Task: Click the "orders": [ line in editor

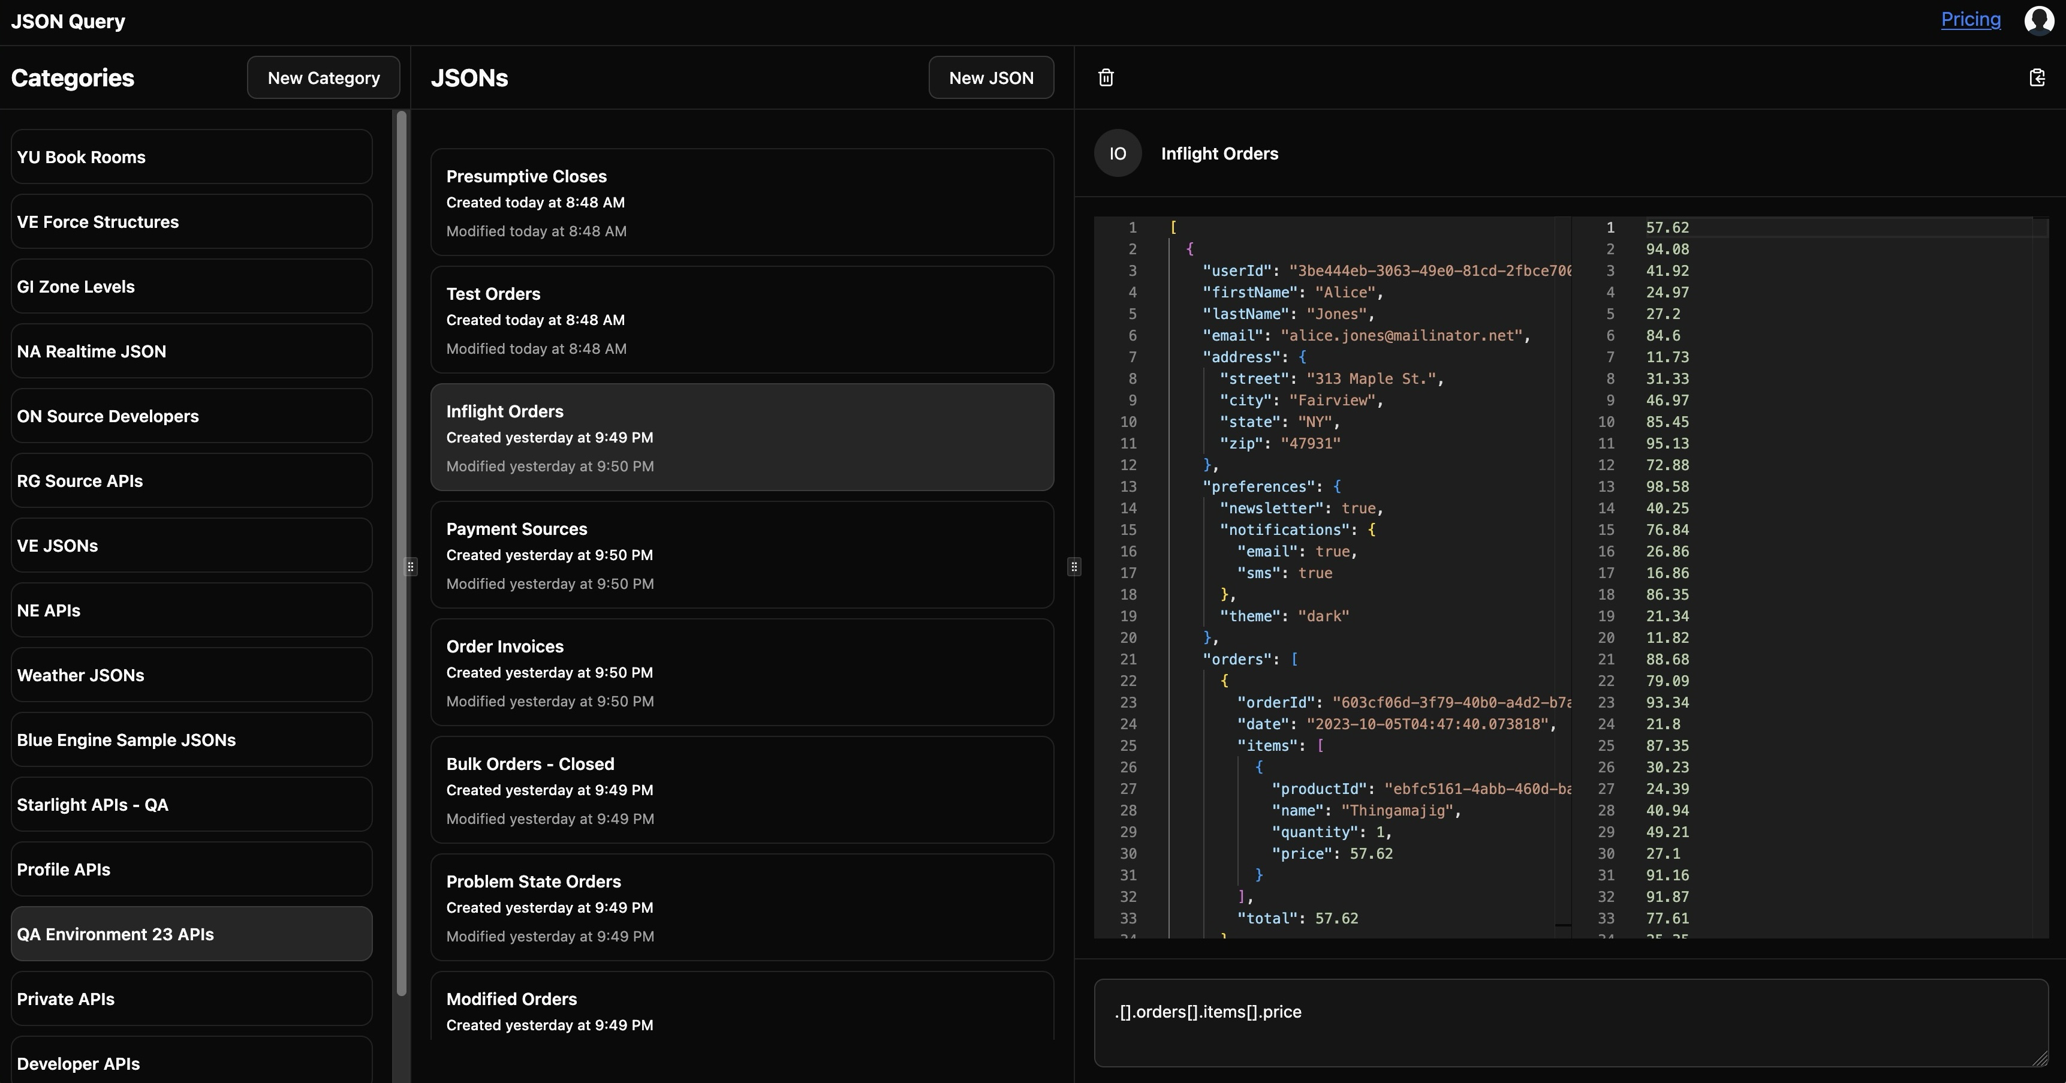Action: point(1251,660)
